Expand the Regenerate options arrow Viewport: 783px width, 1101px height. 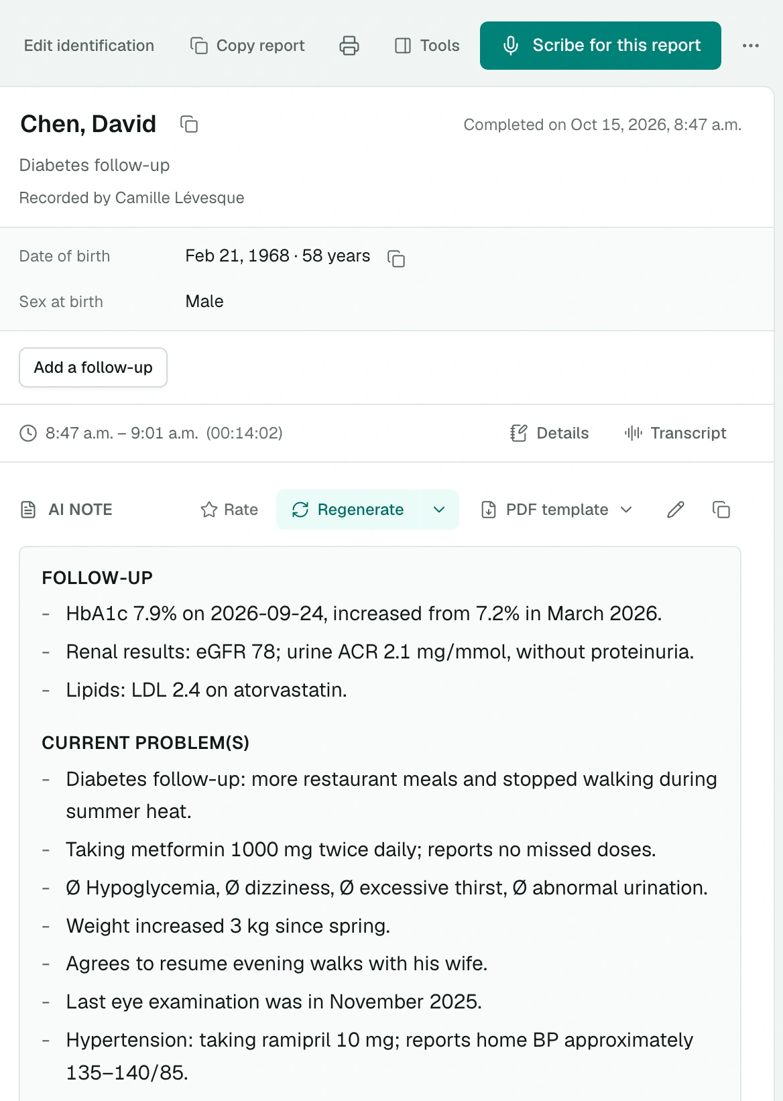click(x=439, y=510)
